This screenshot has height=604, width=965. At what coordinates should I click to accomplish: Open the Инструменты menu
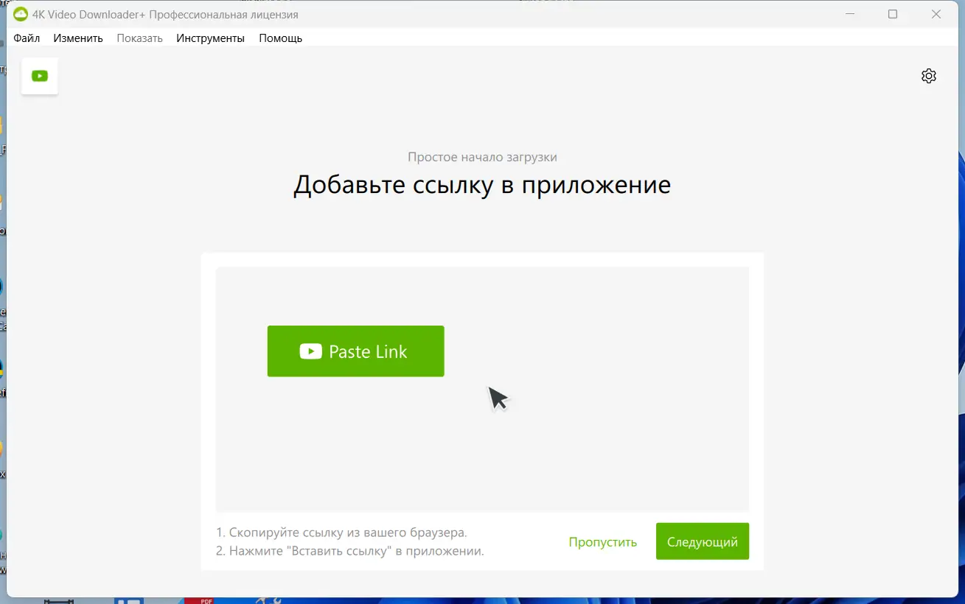(210, 38)
